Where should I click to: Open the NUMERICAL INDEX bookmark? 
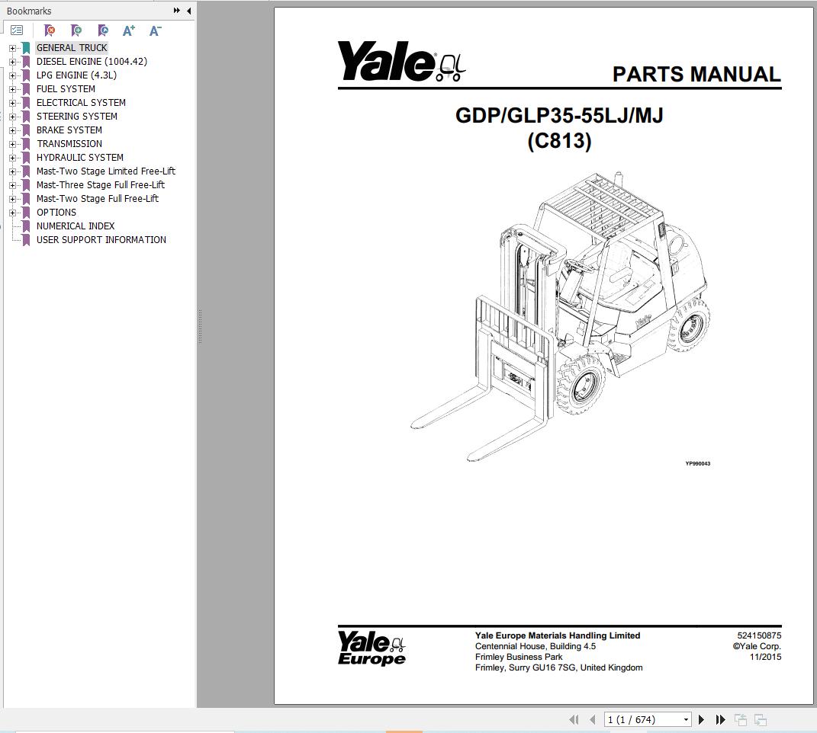75,226
